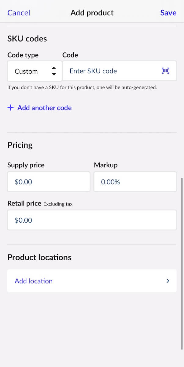Select the Add location link

[x=33, y=281]
